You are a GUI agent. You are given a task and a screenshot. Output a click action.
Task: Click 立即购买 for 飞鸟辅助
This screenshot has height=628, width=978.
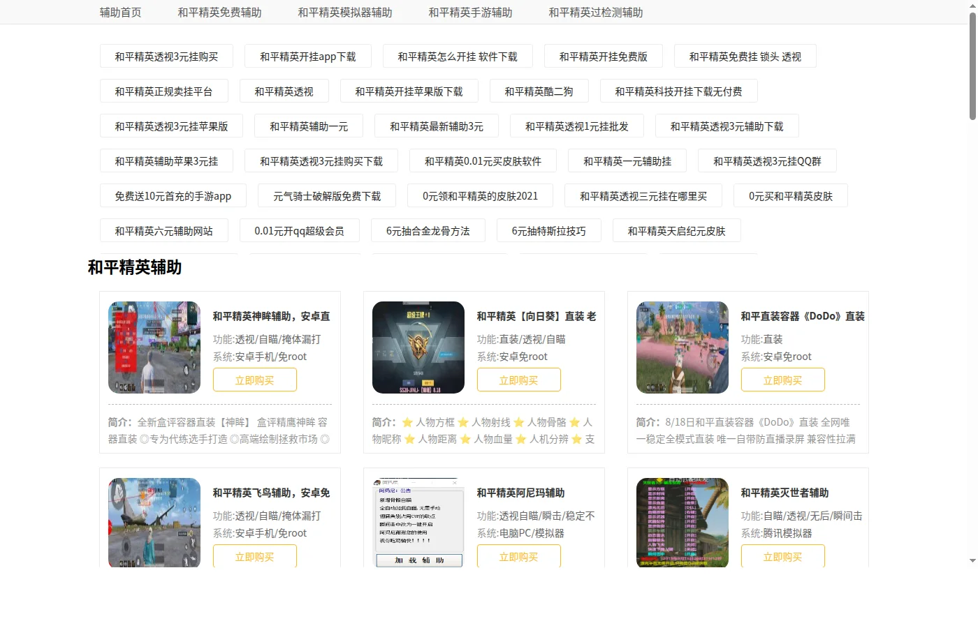click(255, 556)
